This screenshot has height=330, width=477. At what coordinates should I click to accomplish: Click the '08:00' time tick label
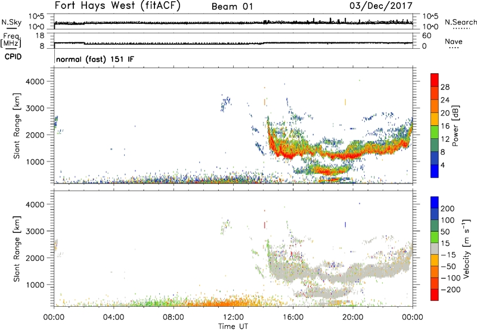point(174,317)
